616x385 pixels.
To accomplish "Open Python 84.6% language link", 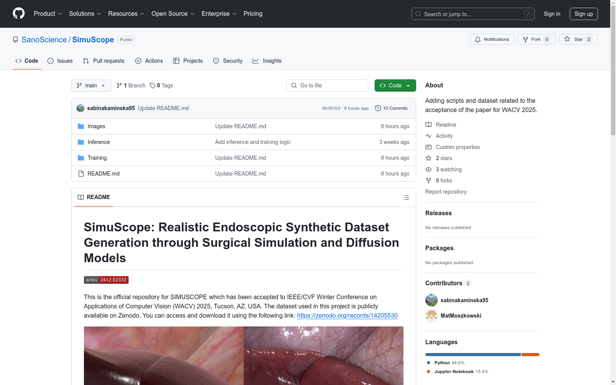I will [x=445, y=363].
